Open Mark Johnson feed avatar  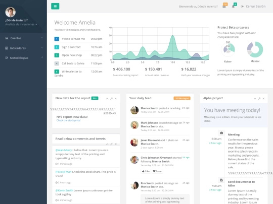coord(134,125)
